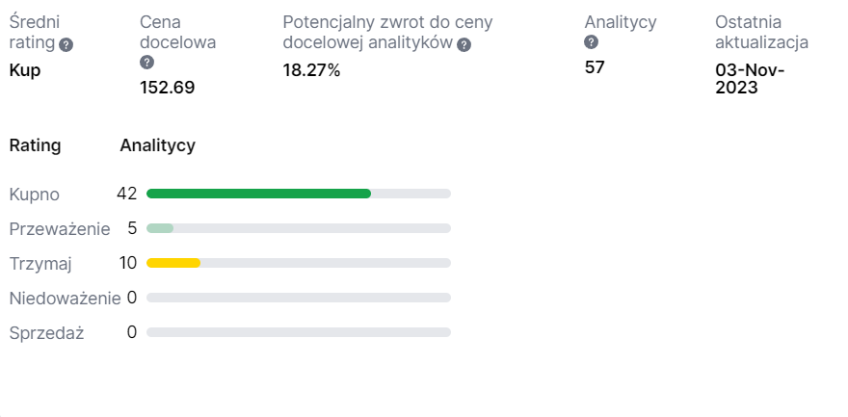Click the green Kupno rating bar

[x=258, y=194]
